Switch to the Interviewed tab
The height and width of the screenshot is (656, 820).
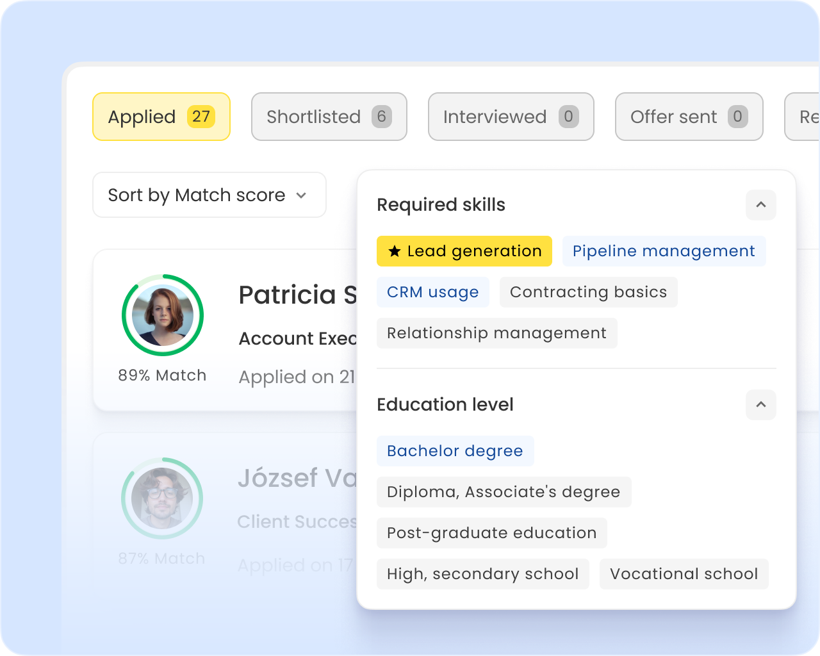[x=511, y=117]
